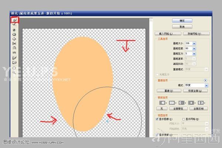Click the 画笔压力 value field 5
The image size is (222, 148).
(x=189, y=54)
